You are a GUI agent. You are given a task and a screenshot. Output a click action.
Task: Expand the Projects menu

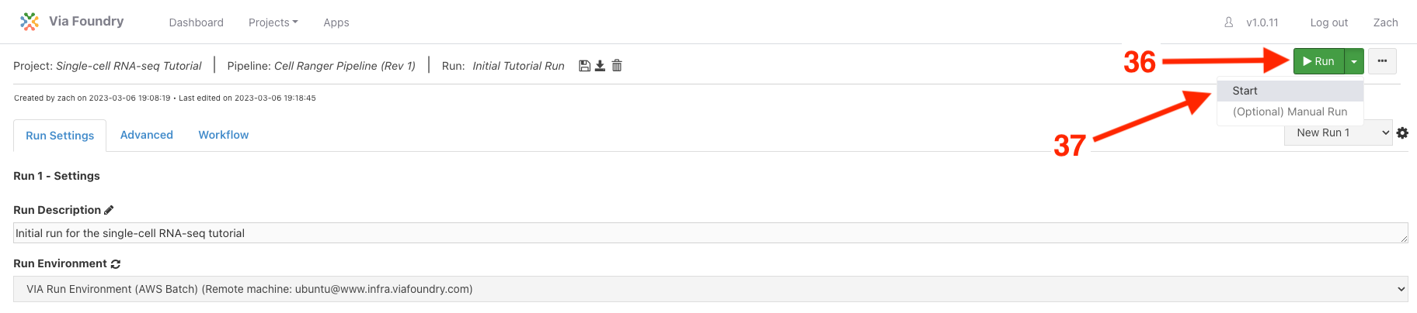point(273,22)
